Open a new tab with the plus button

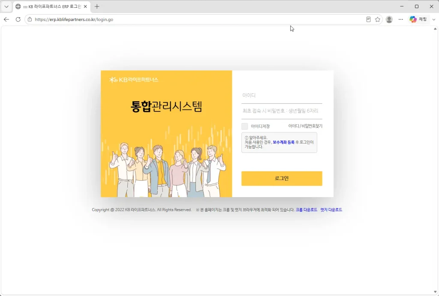pyautogui.click(x=97, y=6)
